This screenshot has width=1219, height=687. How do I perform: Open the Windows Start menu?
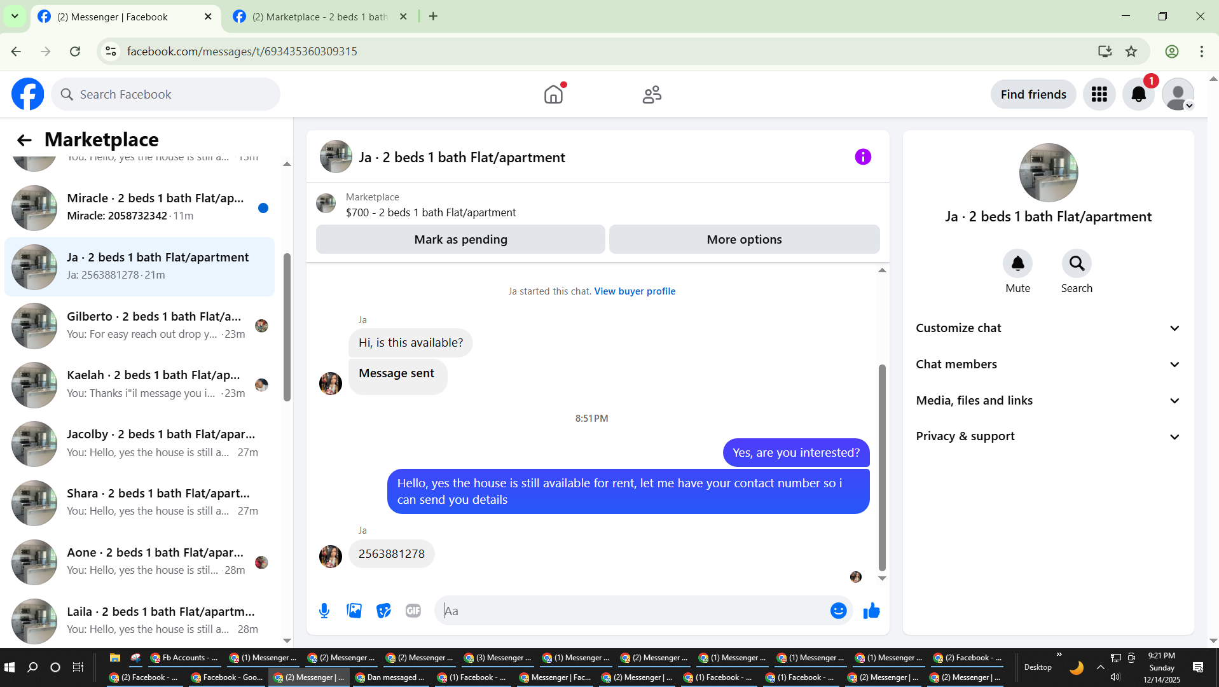10,667
